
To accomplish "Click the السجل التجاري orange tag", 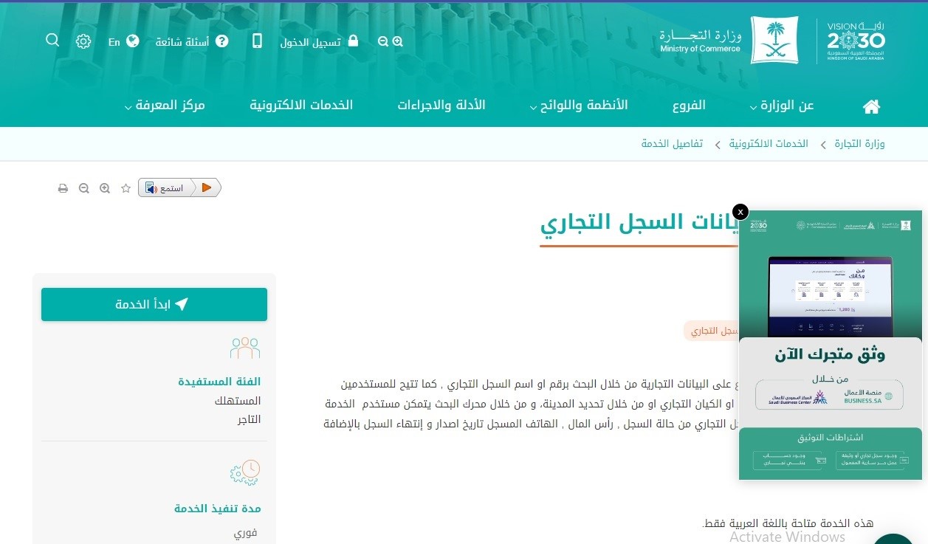I will coord(712,331).
